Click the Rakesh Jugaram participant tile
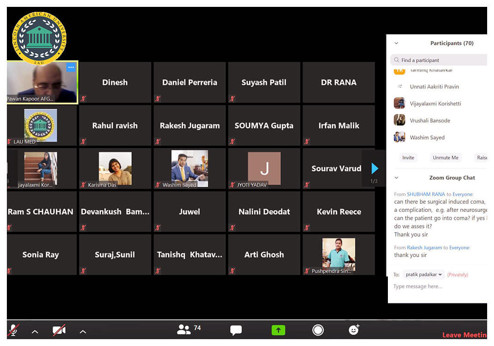Viewport: 494px width, 346px height. [190, 125]
